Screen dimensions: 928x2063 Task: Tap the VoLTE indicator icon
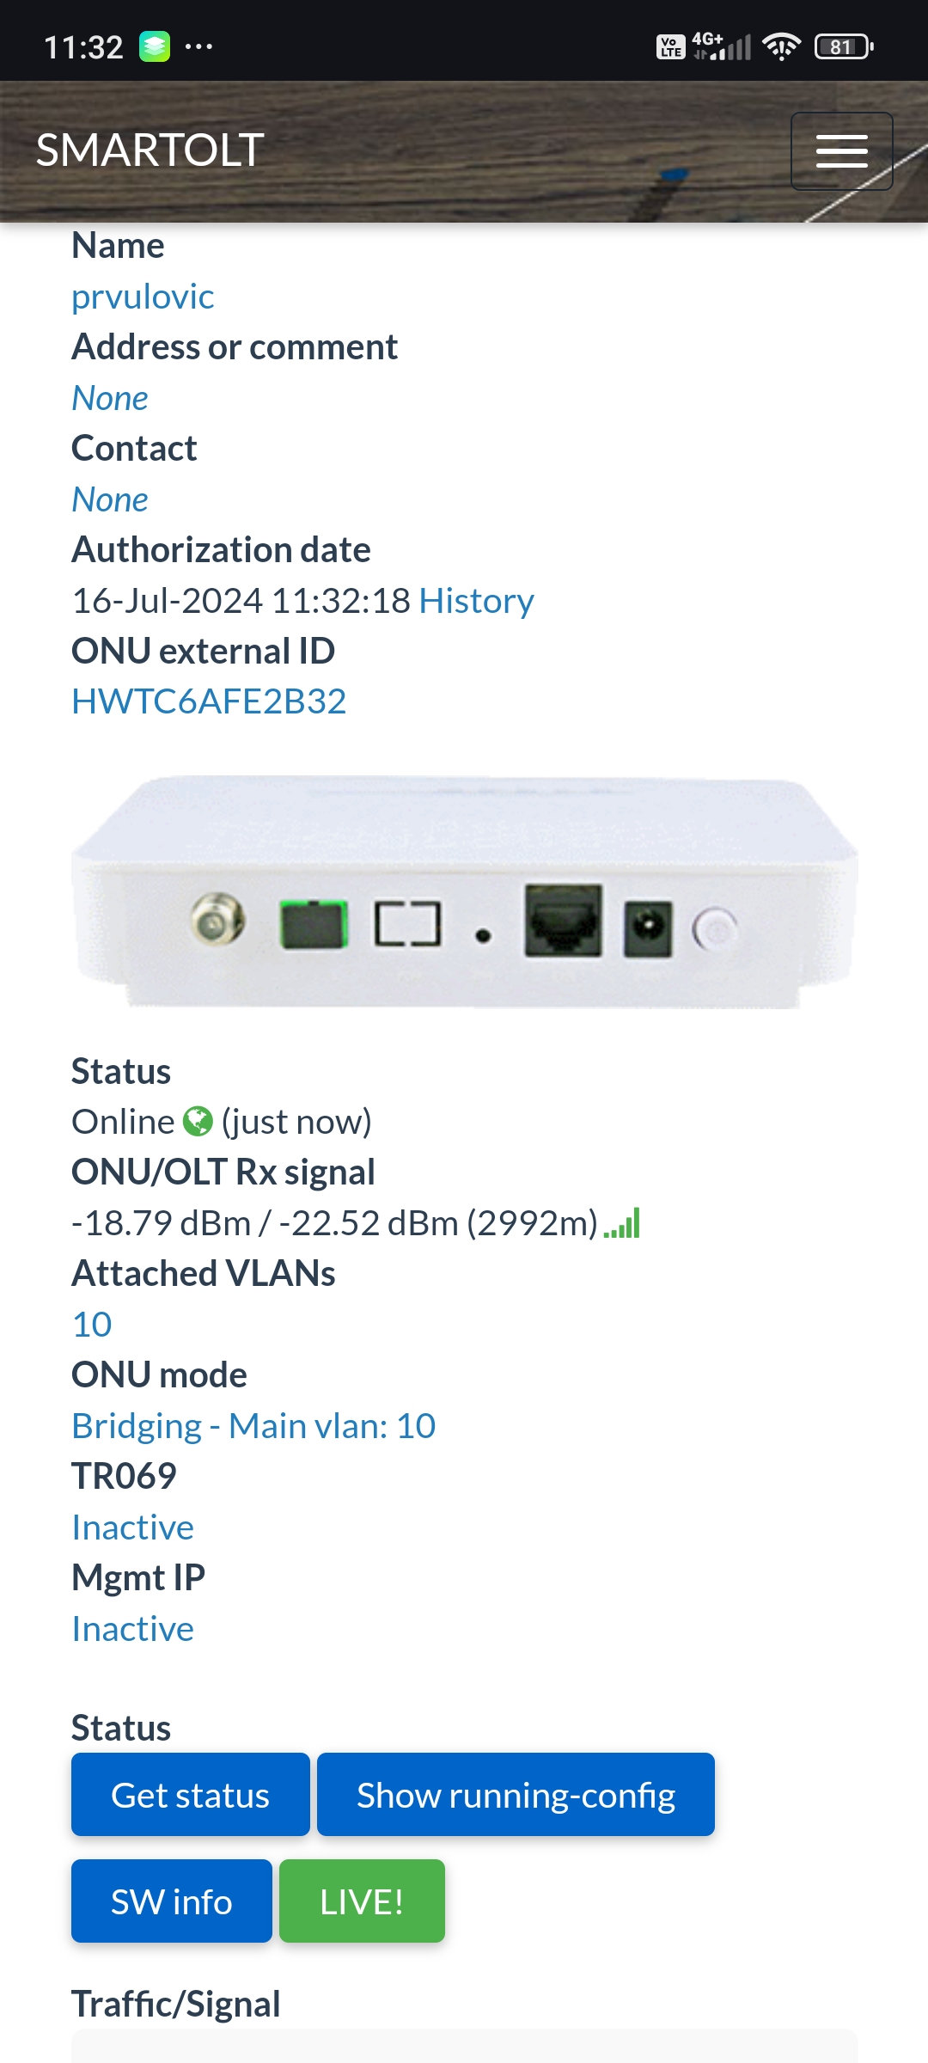tap(670, 46)
